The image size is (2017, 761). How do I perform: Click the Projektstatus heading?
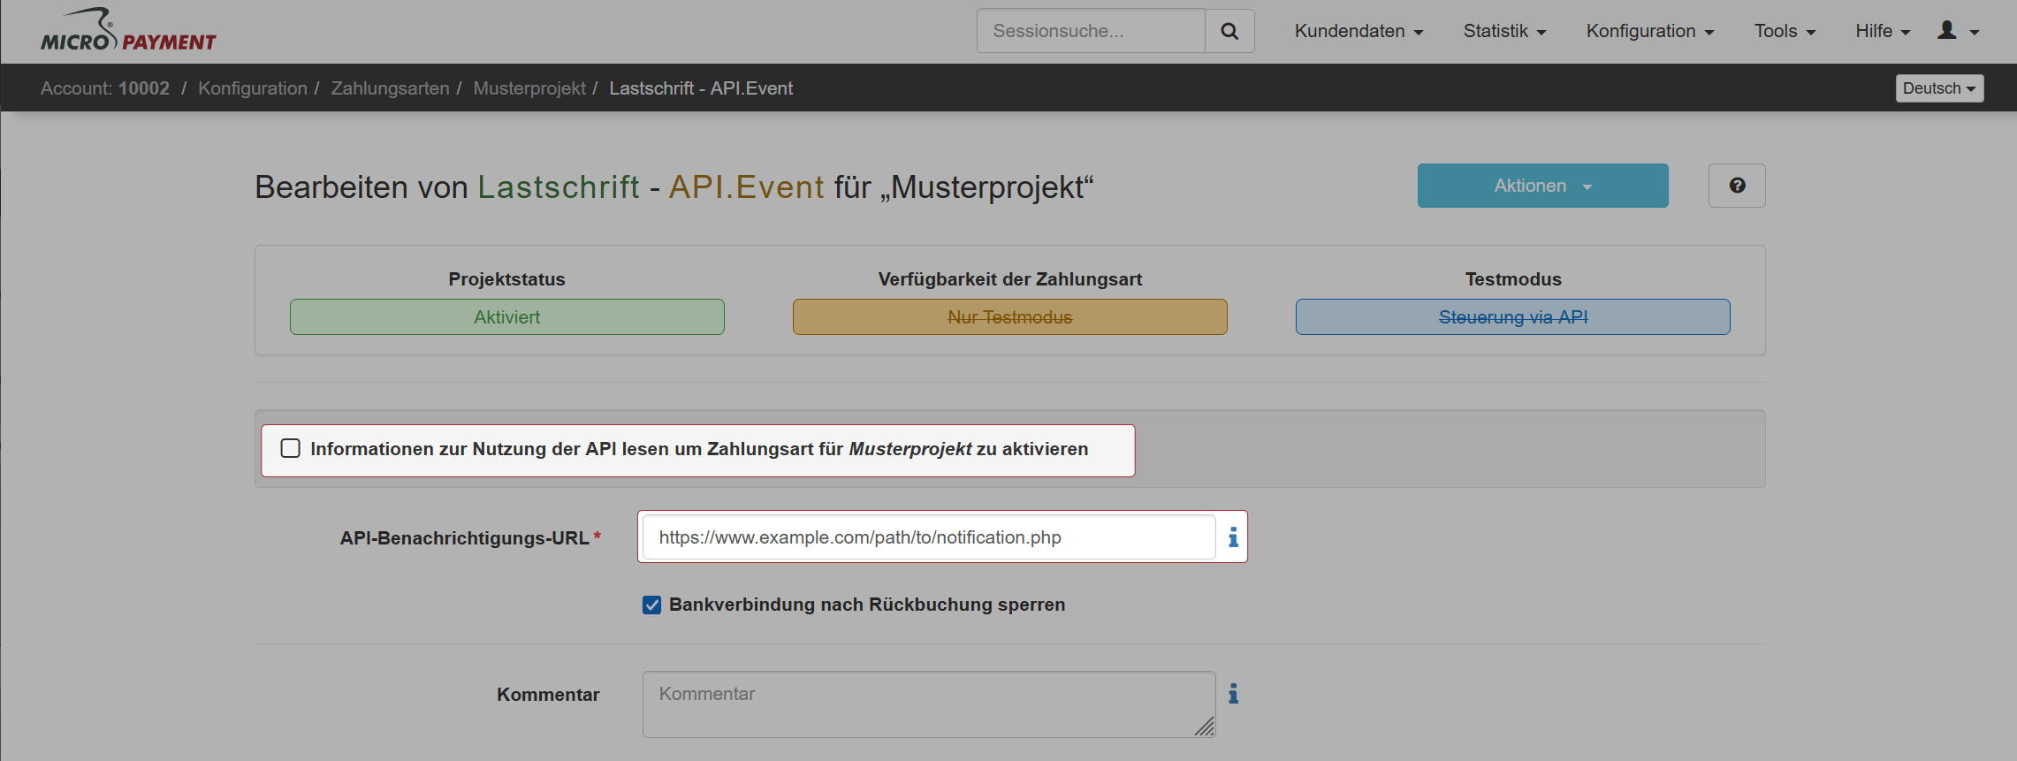[506, 279]
